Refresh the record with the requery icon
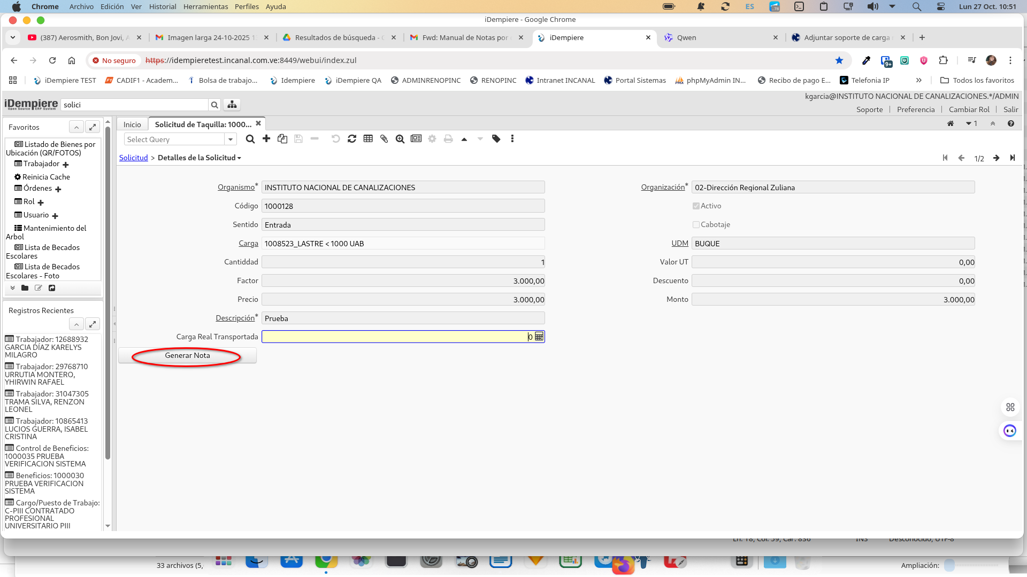 352,139
